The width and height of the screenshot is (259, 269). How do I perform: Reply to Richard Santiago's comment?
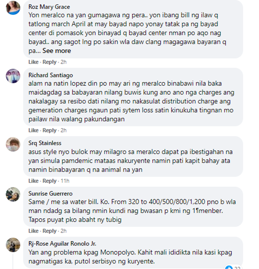click(49, 131)
